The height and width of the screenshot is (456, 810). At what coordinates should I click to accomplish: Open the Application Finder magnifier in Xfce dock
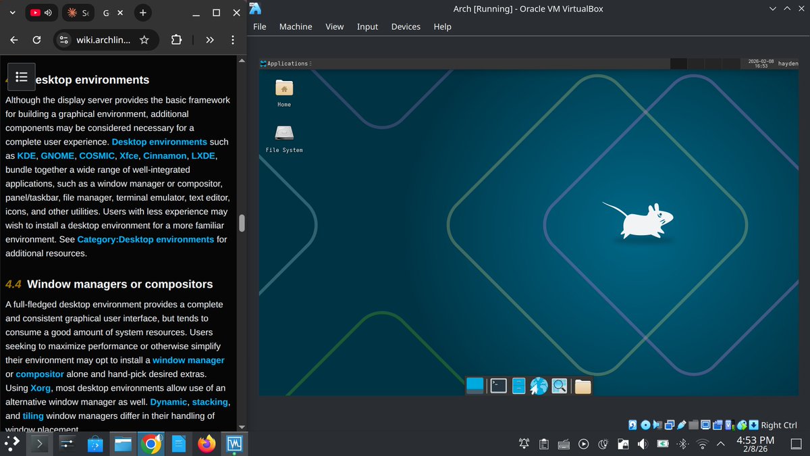point(559,386)
